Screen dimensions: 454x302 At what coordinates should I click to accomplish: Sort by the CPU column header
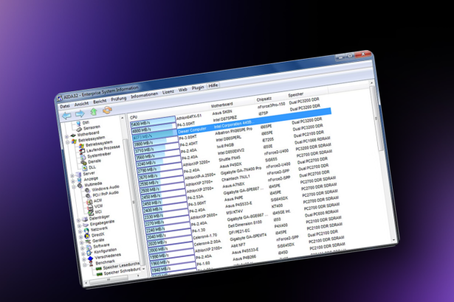point(134,117)
